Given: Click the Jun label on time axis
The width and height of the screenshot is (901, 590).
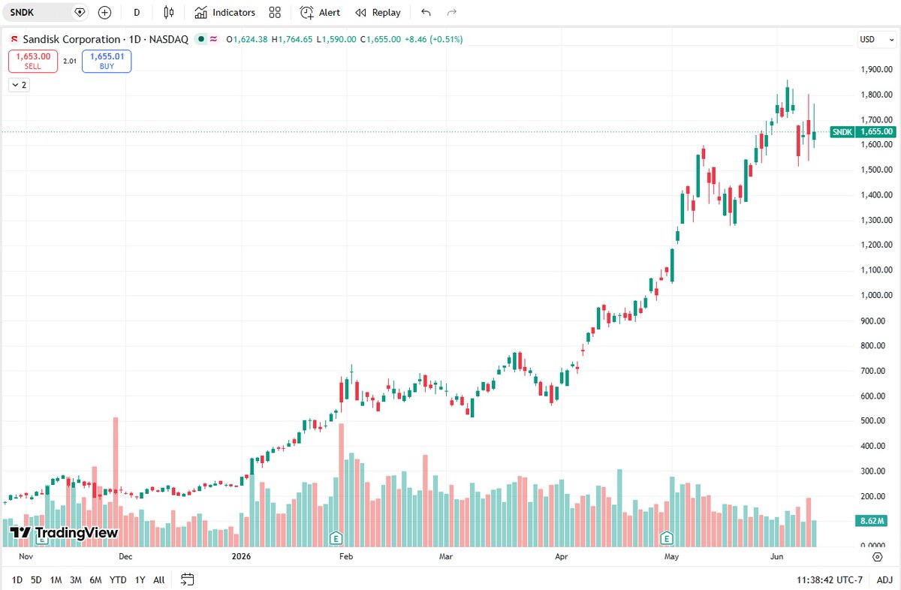Looking at the screenshot, I should tap(777, 557).
